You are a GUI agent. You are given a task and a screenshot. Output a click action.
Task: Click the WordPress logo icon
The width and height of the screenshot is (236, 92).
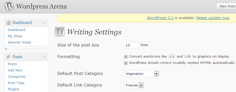tap(9, 7)
